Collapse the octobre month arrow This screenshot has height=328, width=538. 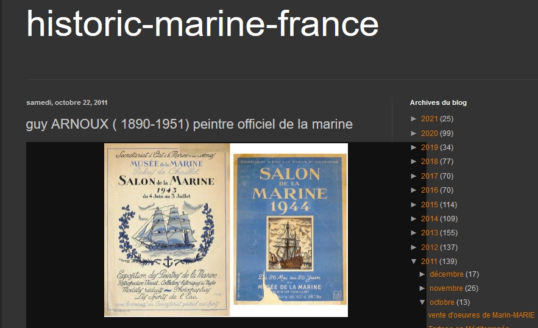422,302
